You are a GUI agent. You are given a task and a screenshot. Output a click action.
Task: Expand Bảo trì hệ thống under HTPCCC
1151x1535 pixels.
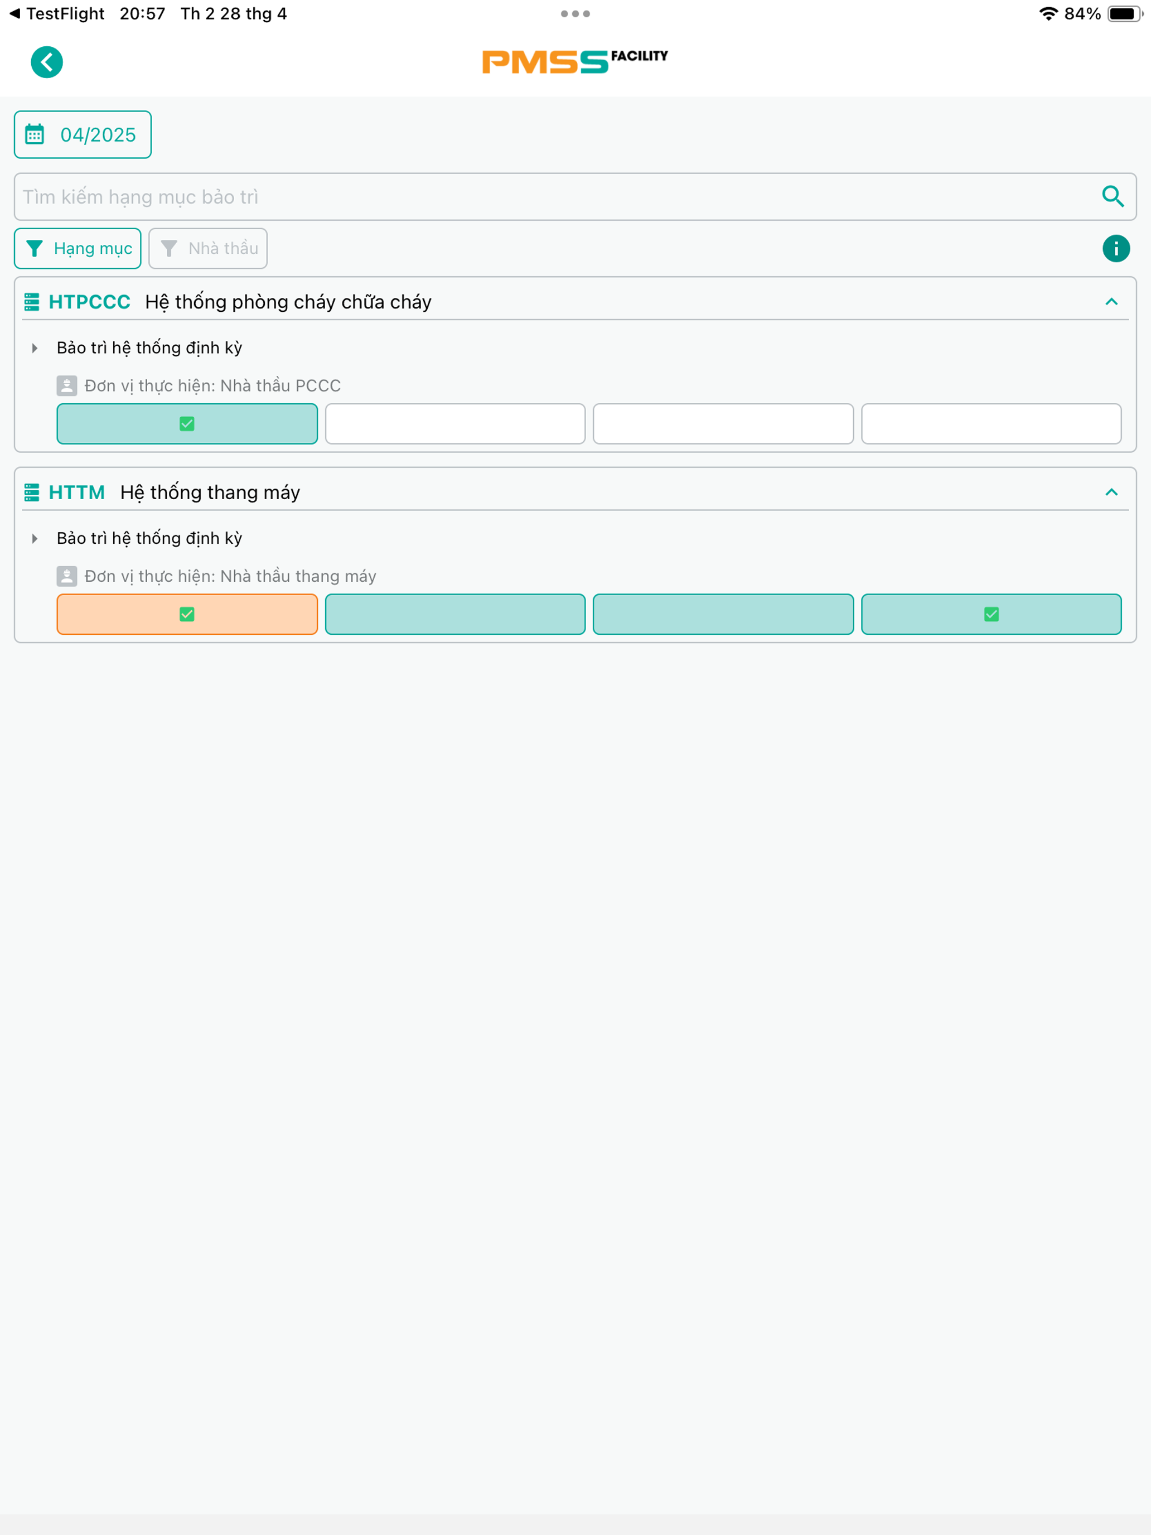click(35, 349)
